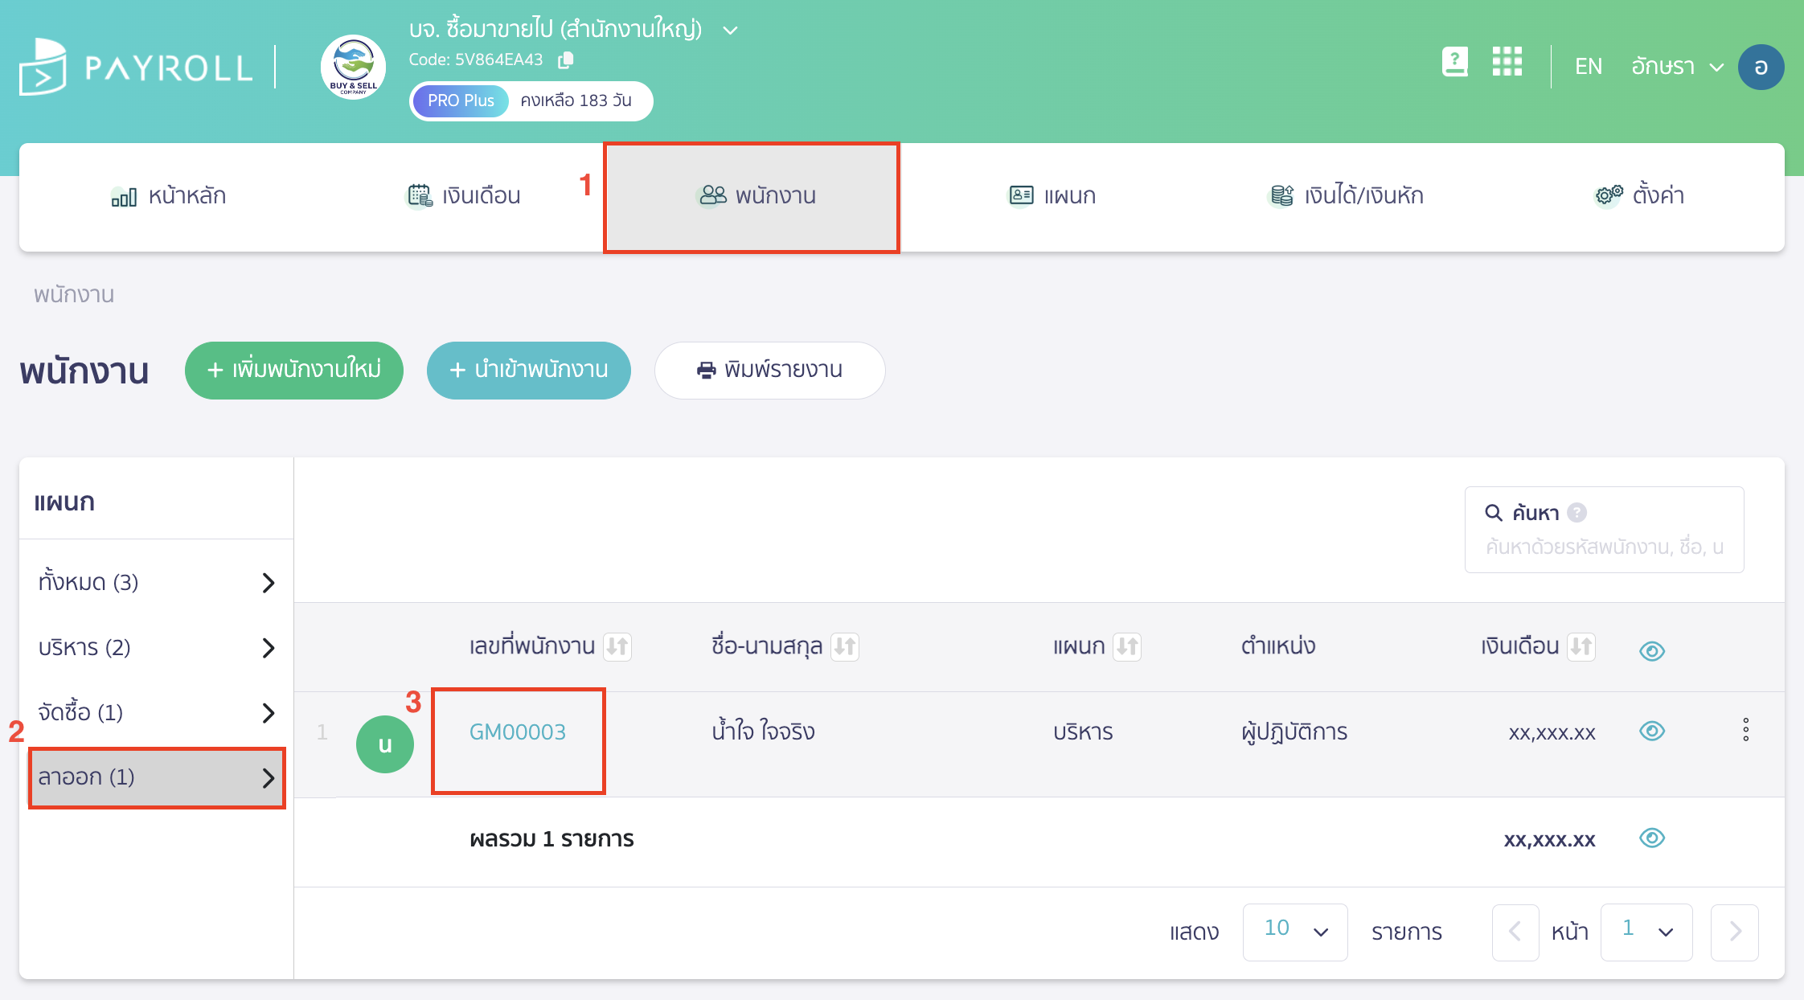Open the apps grid menu icon

click(1507, 62)
